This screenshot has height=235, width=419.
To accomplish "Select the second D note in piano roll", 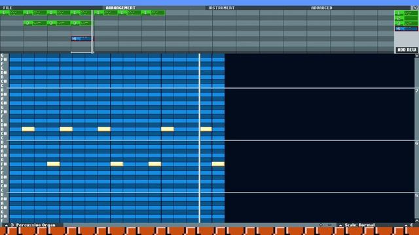I will 66,129.
